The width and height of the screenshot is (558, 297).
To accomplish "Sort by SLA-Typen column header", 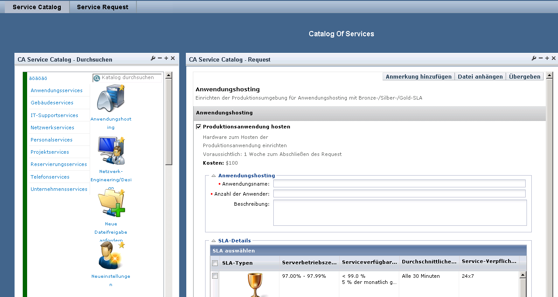I will tap(249, 263).
